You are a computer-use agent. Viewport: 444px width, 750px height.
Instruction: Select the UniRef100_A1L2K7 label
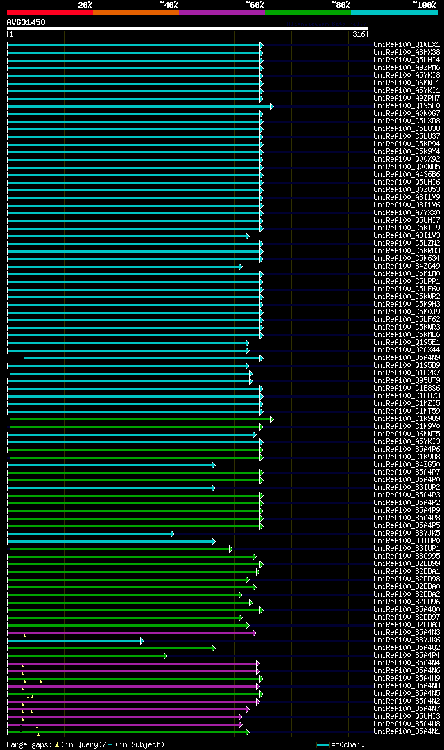tap(407, 373)
